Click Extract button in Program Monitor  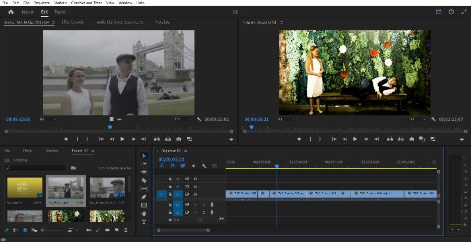coord(400,139)
